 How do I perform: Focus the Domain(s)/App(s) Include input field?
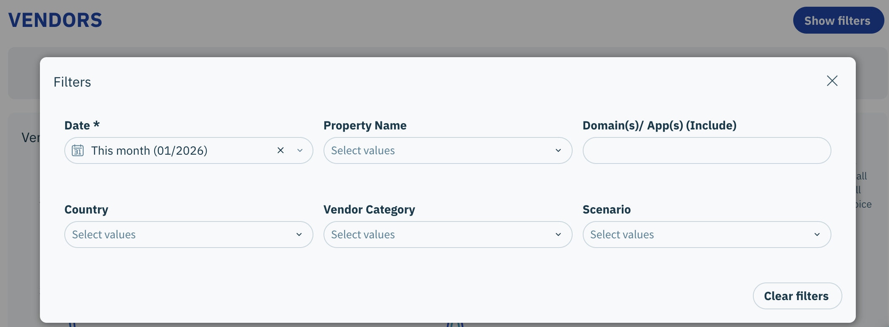click(707, 150)
